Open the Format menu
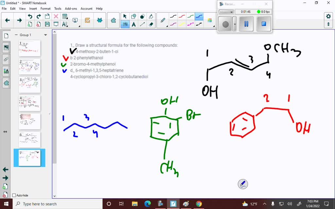Viewport: 335px width, 209px height. pyautogui.click(x=45, y=8)
